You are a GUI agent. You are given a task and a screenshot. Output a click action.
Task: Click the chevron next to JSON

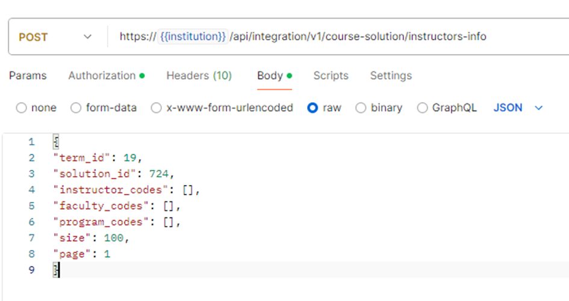point(539,108)
